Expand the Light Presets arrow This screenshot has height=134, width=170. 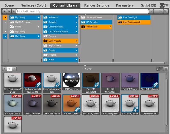76,41
